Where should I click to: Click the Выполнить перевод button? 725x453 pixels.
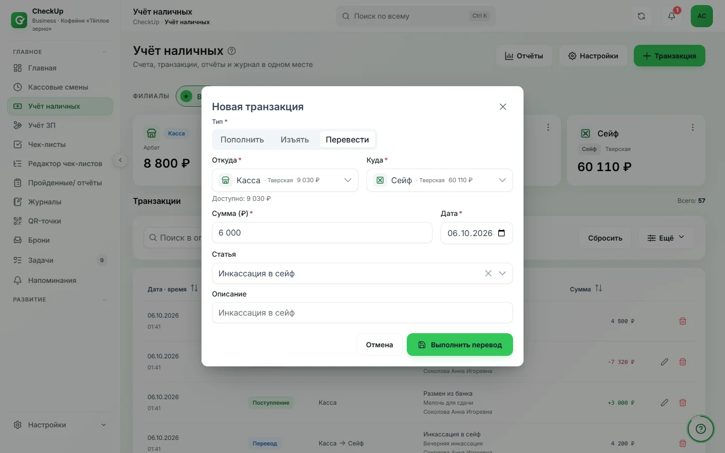[x=460, y=345]
